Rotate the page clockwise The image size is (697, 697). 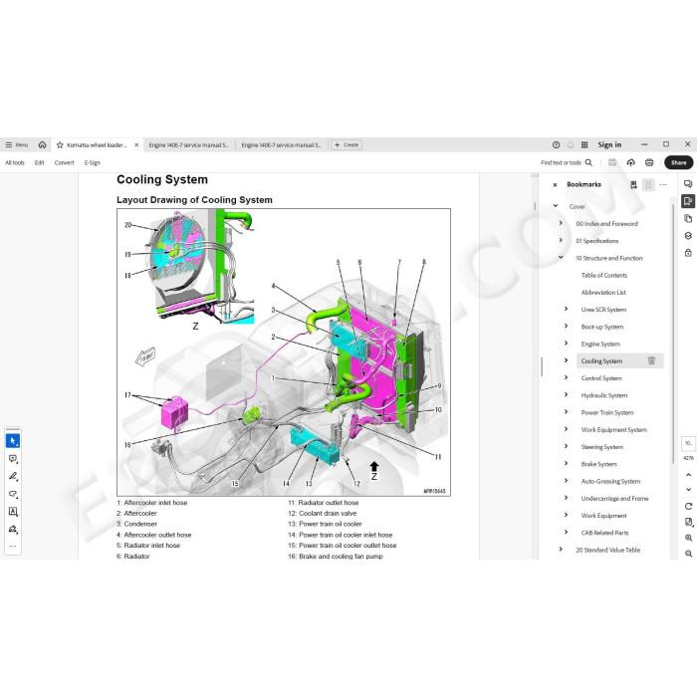coord(689,506)
